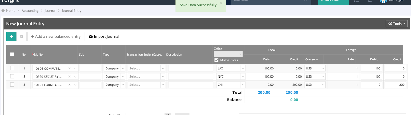Click the user avatar icon

[x=383, y=1]
